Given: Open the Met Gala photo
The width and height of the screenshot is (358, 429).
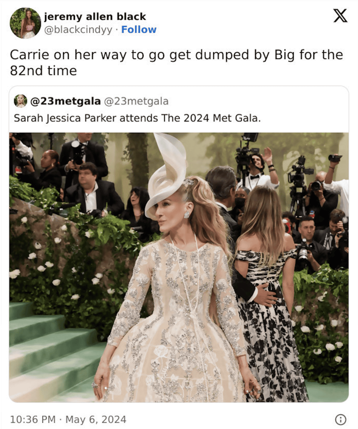Looking at the screenshot, I should click(179, 267).
